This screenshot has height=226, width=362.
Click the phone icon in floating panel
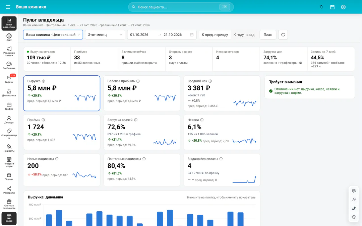click(354, 208)
